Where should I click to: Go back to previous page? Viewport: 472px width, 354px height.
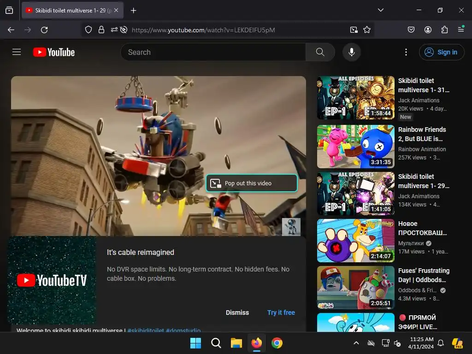click(11, 30)
